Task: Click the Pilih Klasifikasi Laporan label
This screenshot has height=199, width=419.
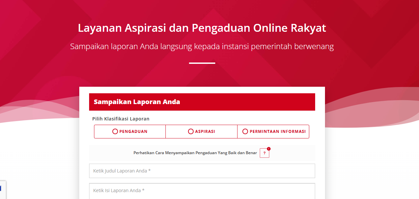Action: [x=121, y=119]
